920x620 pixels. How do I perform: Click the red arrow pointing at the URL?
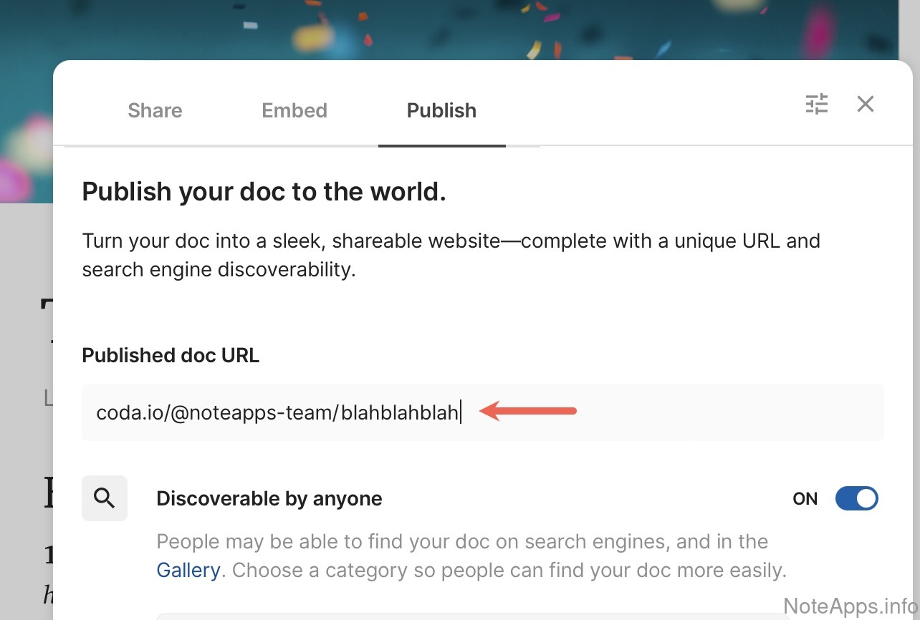pyautogui.click(x=528, y=411)
